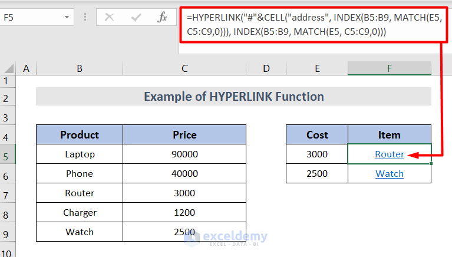Select column E header
The image size is (452, 257).
click(317, 68)
